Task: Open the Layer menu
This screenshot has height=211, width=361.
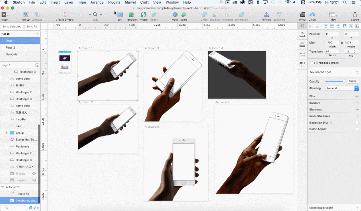Action: (69, 2)
